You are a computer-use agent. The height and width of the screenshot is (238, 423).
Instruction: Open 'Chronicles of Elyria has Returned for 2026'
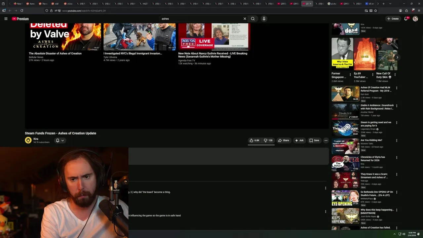point(373,159)
